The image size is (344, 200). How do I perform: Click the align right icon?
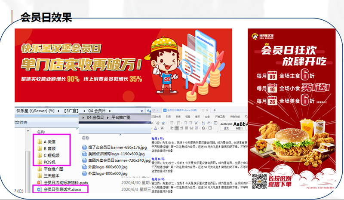pyautogui.click(x=181, y=128)
